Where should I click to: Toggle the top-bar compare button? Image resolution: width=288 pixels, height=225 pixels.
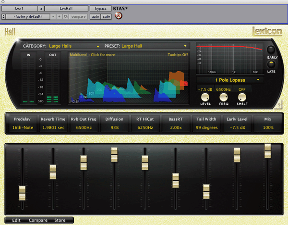(x=78, y=16)
